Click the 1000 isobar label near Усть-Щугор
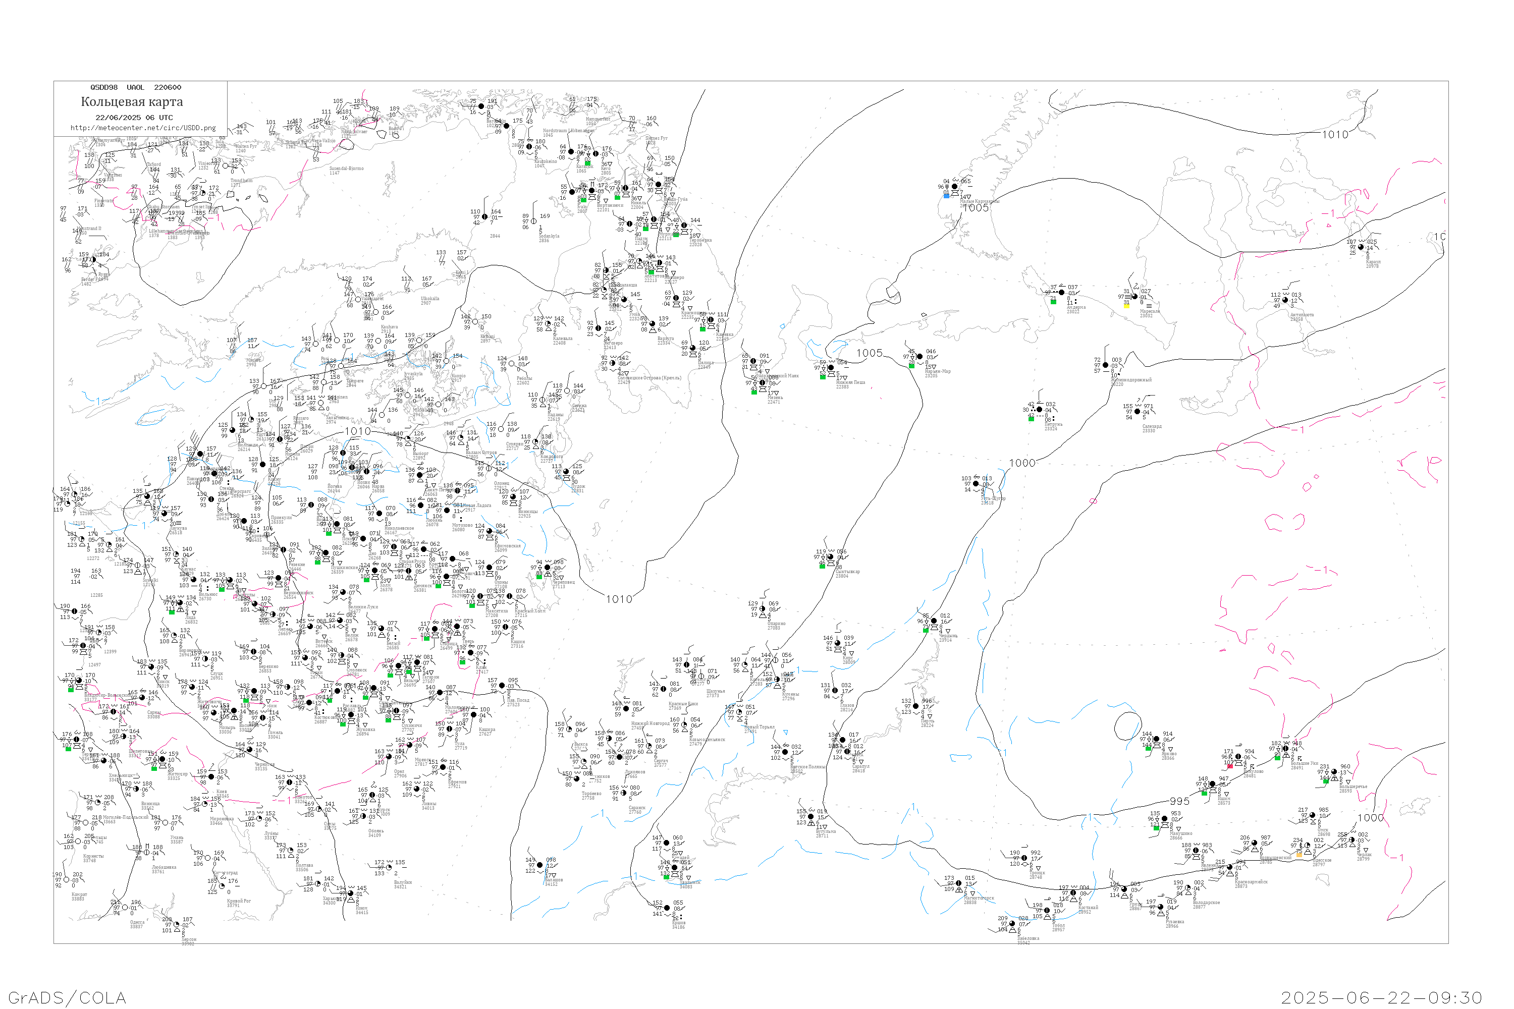Screen dimensions: 1514x1009 tap(1022, 463)
